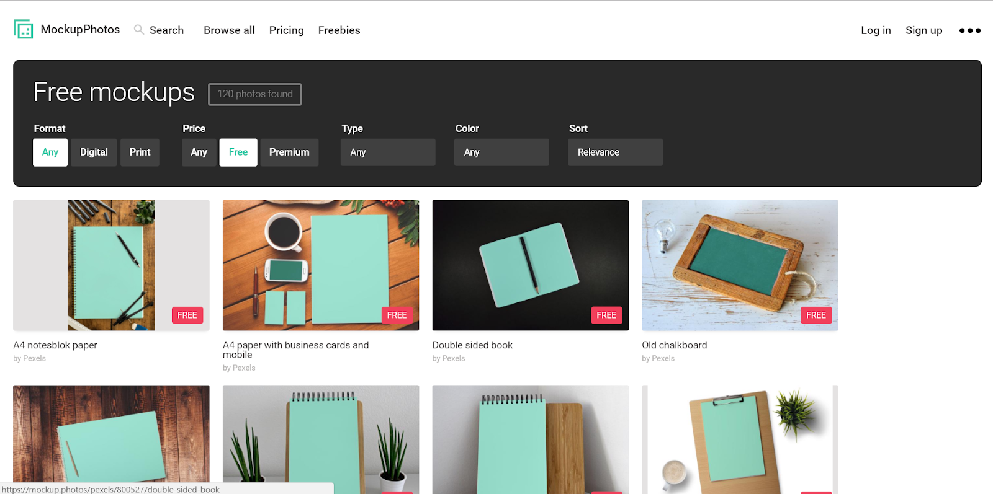Screen dimensions: 993x494
Task: Open the Sort Relevance dropdown
Action: pyautogui.click(x=615, y=152)
